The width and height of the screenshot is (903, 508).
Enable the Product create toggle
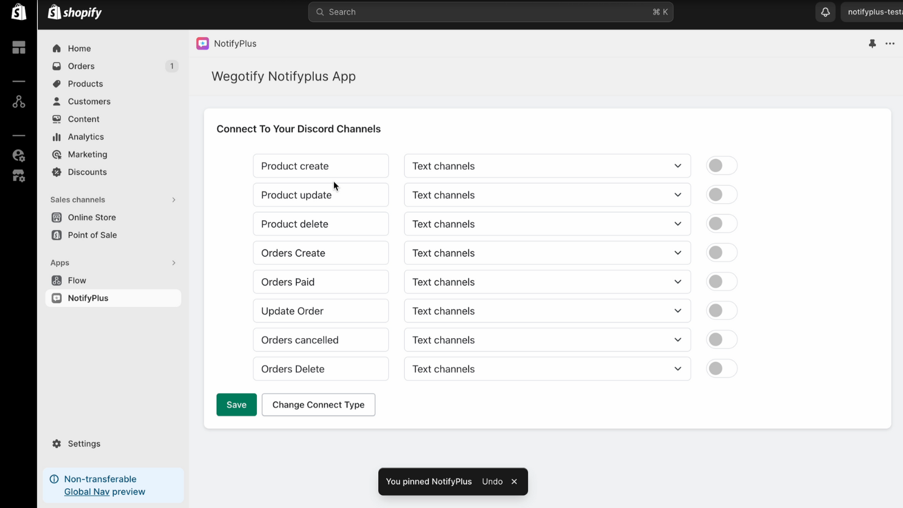click(722, 165)
